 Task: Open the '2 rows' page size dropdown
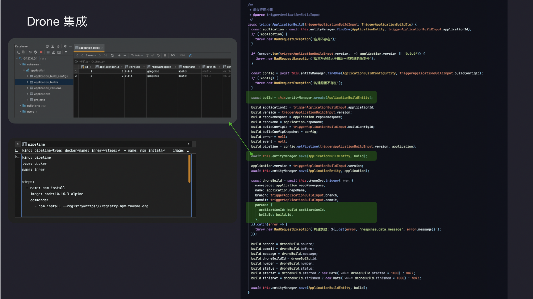[91, 55]
